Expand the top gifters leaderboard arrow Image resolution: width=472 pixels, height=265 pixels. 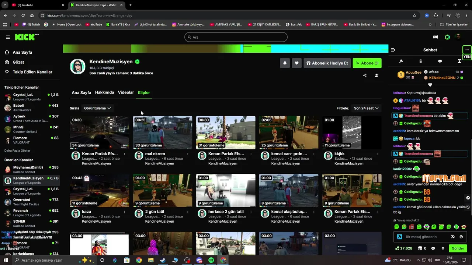point(430,85)
